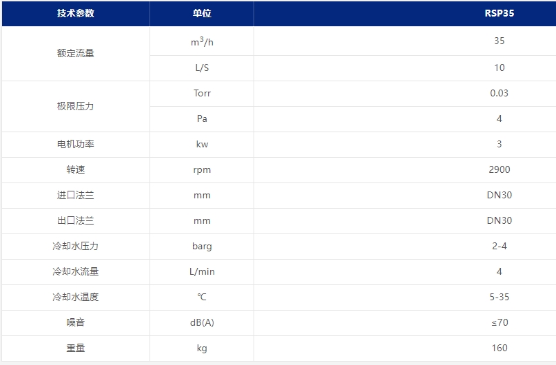
Task: Click the 冷却水流量 row label
Action: click(76, 272)
